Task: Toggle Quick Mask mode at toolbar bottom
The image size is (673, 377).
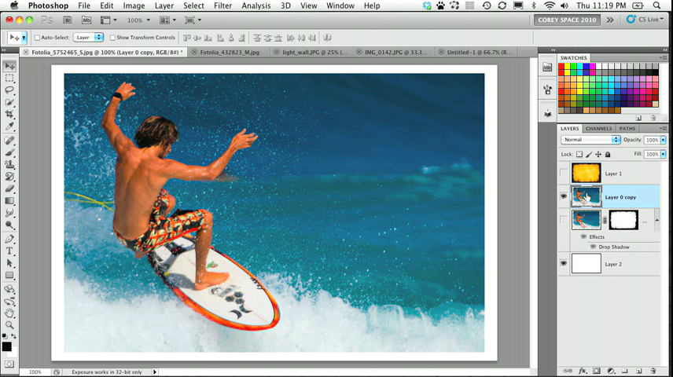Action: pos(9,364)
